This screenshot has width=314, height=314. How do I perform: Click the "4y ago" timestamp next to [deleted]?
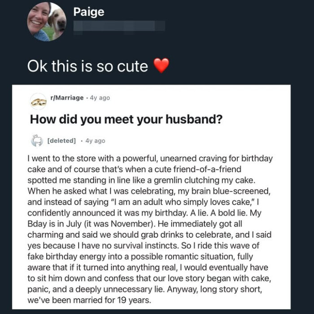[95, 141]
